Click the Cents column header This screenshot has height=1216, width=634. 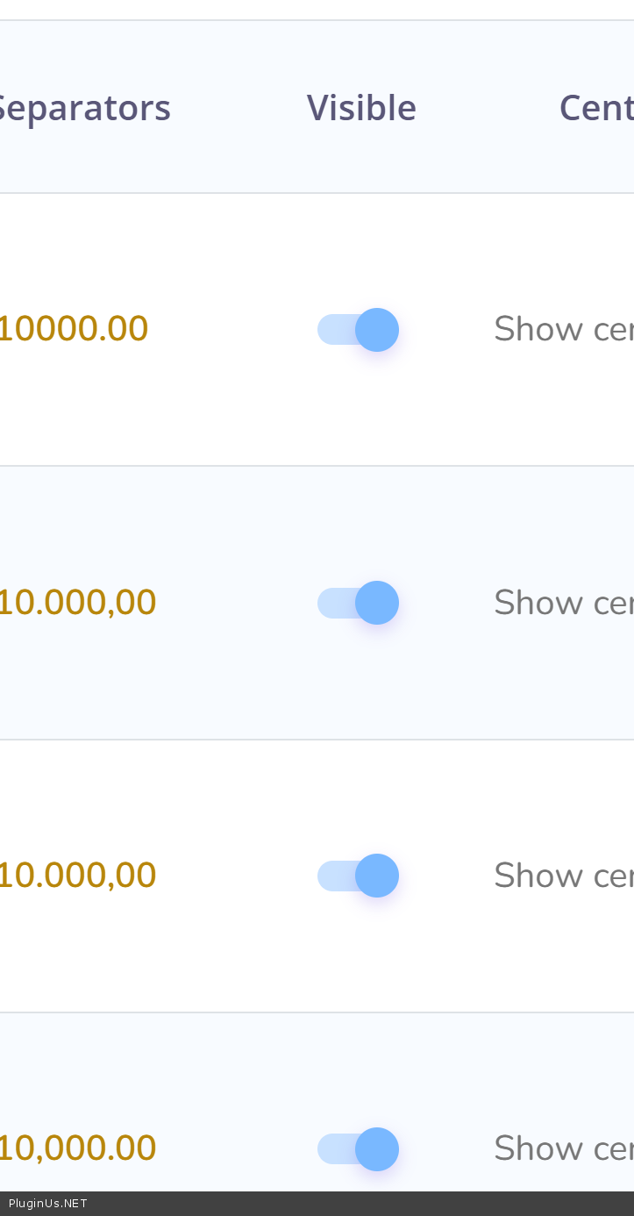click(596, 108)
